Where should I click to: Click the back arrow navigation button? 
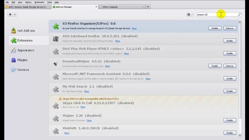pos(10,14)
